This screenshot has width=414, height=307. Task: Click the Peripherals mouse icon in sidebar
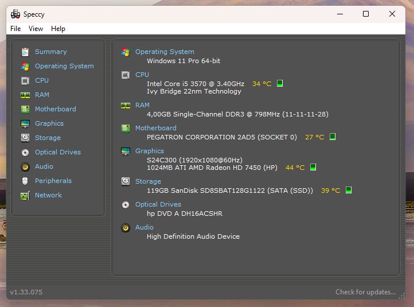point(25,181)
